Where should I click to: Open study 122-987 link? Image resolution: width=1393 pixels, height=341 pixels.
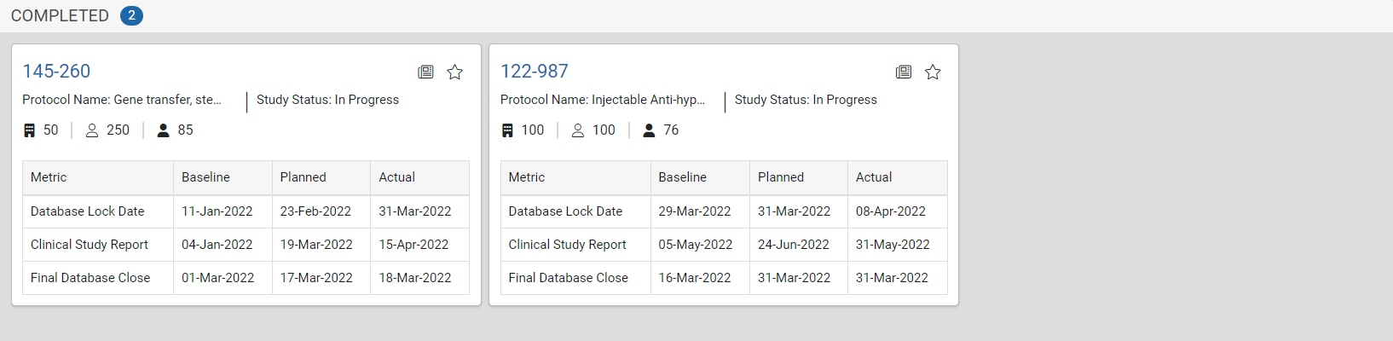(535, 72)
